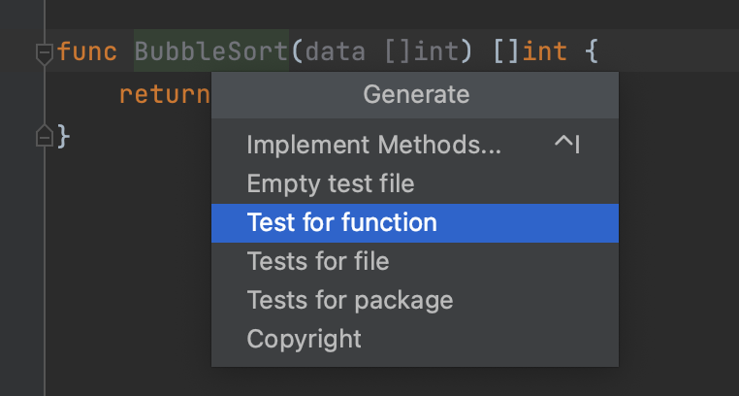739x396 pixels.
Task: Click the opening curly brace after return type
Action: pyautogui.click(x=592, y=51)
